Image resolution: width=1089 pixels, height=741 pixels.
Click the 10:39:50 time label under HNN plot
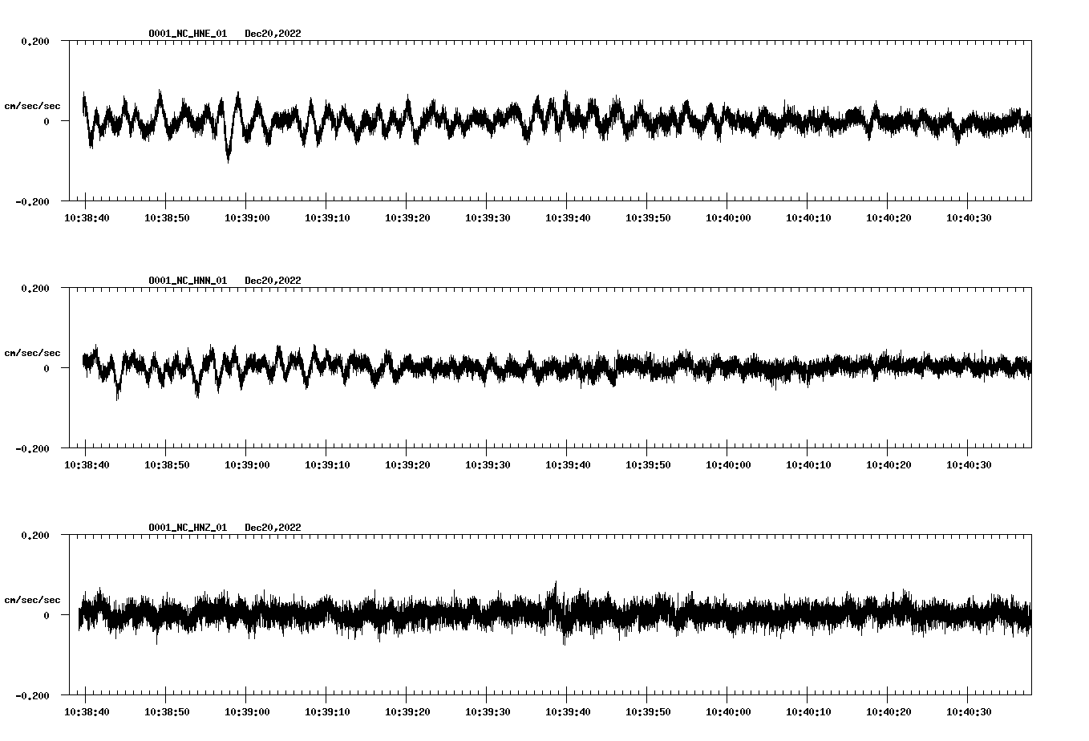tap(647, 464)
